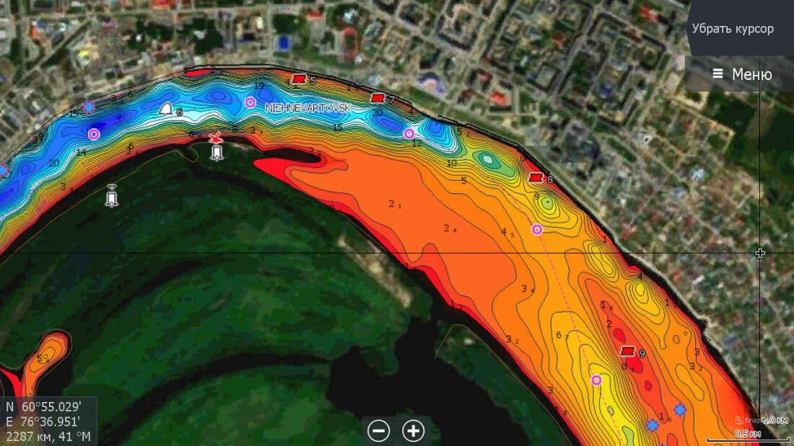Tap the white bell buoy 6
Viewport: 794px width, 446px height.
pyautogui.click(x=166, y=110)
